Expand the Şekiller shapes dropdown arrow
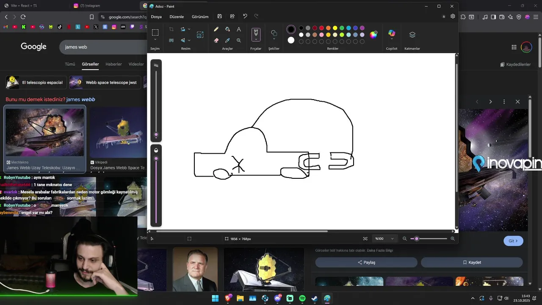Image resolution: width=542 pixels, height=305 pixels. (x=274, y=40)
